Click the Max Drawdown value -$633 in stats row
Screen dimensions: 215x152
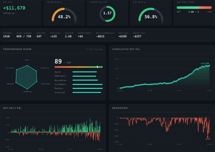(100, 36)
